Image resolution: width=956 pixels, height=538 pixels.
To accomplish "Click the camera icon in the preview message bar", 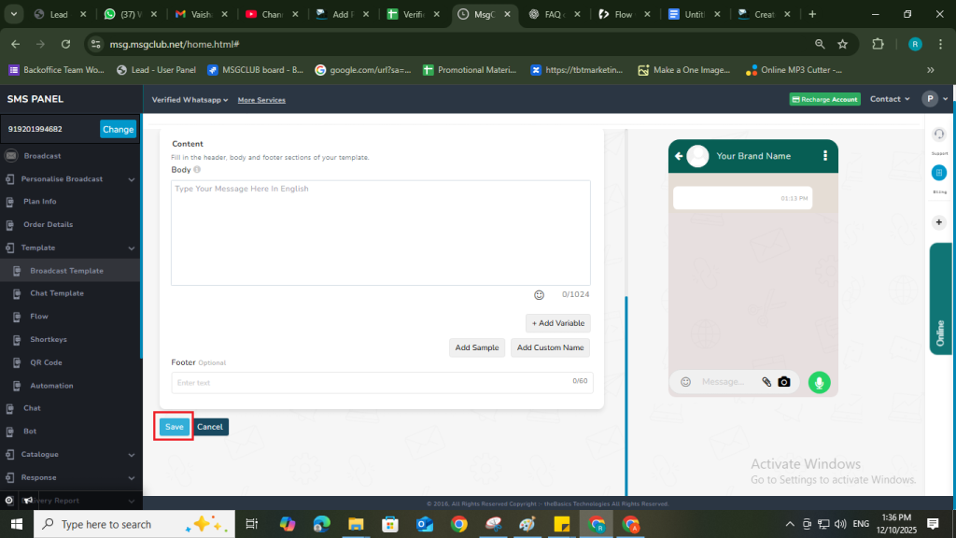I will [x=784, y=382].
